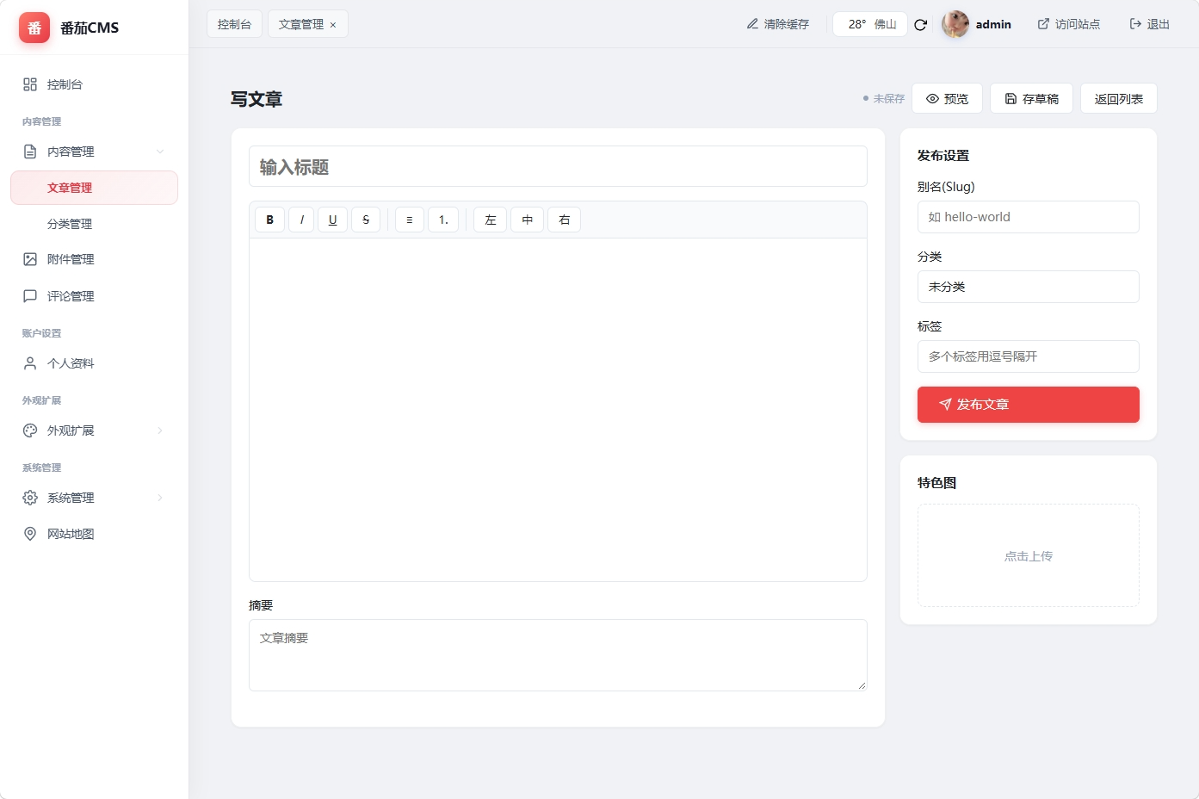This screenshot has height=799, width=1199.
Task: Click into the article body editor
Action: pyautogui.click(x=558, y=409)
